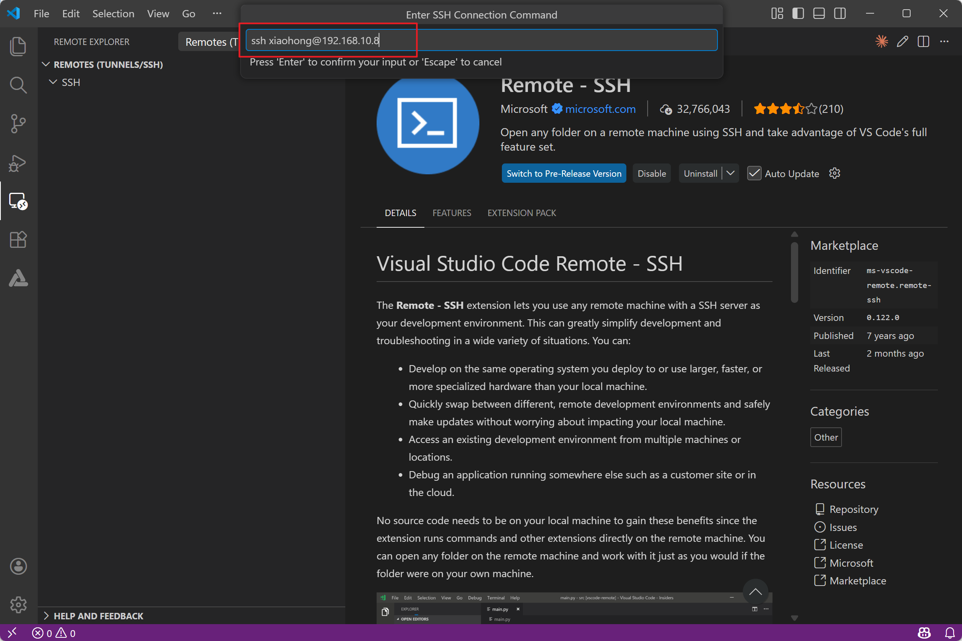Image resolution: width=962 pixels, height=641 pixels.
Task: Switch to the FEATURES tab
Action: click(452, 213)
